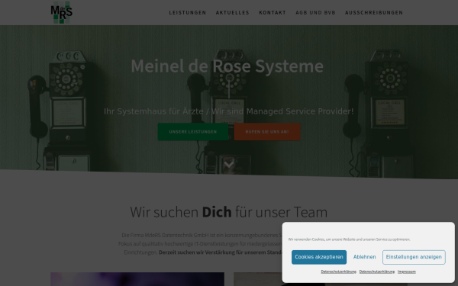Open the Ausschreibungen menu item
Image resolution: width=458 pixels, height=286 pixels.
(374, 12)
